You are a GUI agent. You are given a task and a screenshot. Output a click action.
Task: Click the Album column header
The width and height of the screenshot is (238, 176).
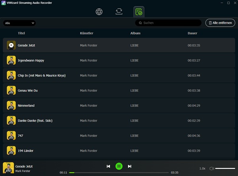(x=135, y=33)
